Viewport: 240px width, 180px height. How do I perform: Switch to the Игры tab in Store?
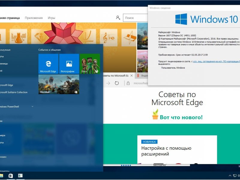click(x=51, y=18)
